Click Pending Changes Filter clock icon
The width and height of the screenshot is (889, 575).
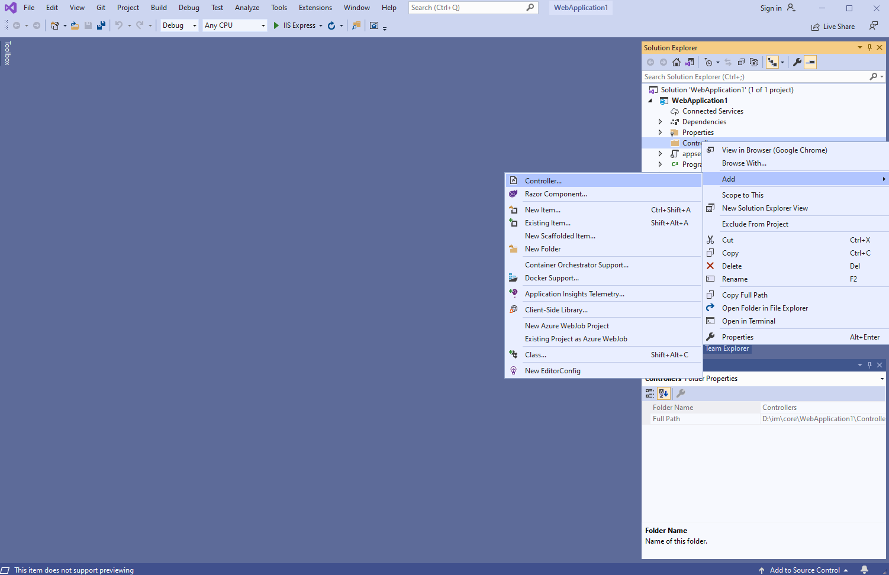(708, 62)
